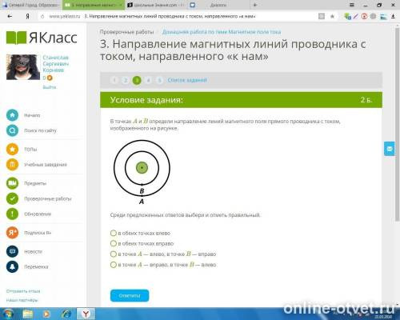
Task: Open the Список заданий link
Action: click(187, 80)
